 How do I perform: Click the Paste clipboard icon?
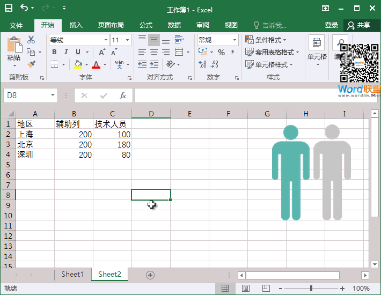click(x=14, y=45)
